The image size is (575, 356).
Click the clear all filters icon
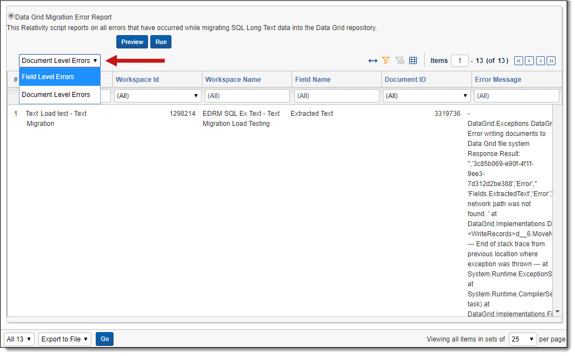[399, 61]
